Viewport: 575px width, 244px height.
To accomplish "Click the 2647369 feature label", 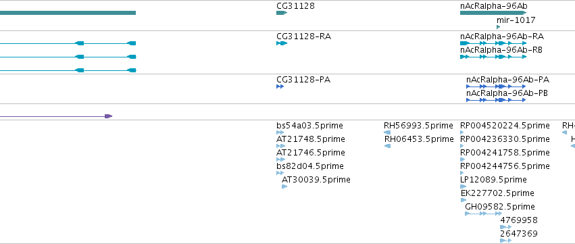I will [519, 234].
